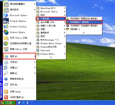Image resolution: width=115 pixels, height=105 pixels.
Task: Expand the 迅雷 submenu arrow
Action: click(65, 29)
